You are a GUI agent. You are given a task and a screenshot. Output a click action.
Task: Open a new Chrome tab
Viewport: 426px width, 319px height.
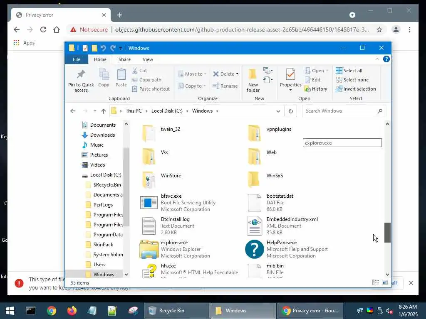120,15
